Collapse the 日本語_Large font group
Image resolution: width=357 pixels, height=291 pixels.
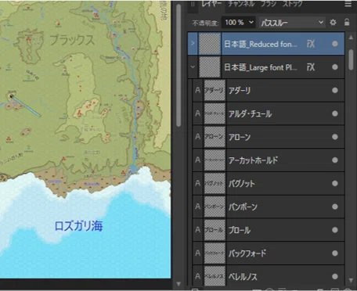[x=193, y=67]
